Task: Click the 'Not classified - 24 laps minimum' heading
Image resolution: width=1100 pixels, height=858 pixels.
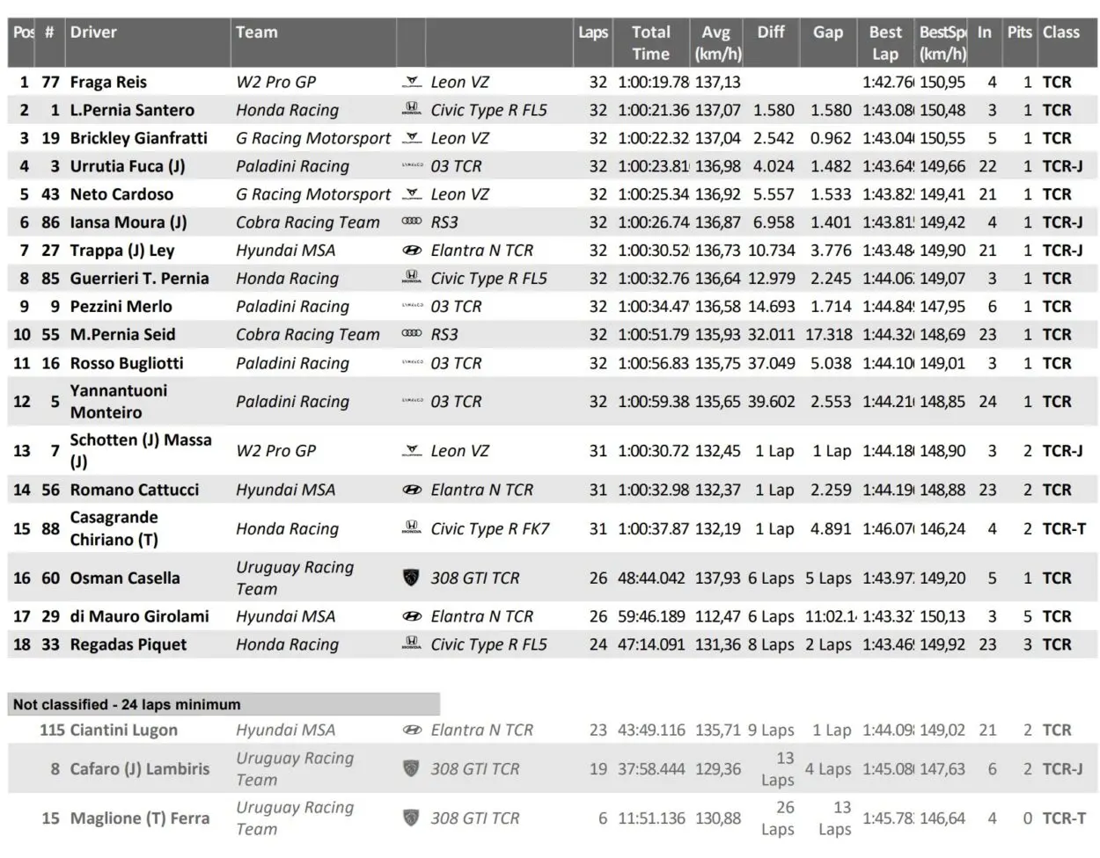Action: tap(127, 704)
